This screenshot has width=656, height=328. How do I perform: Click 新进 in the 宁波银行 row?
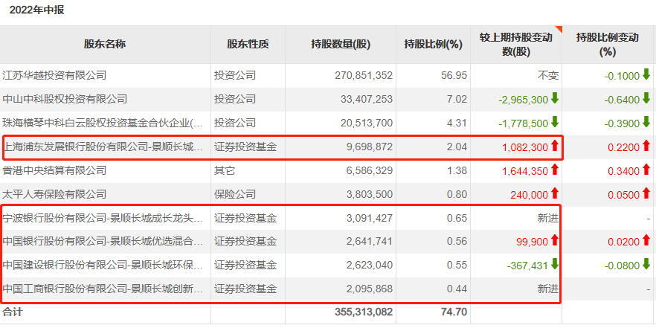point(548,219)
